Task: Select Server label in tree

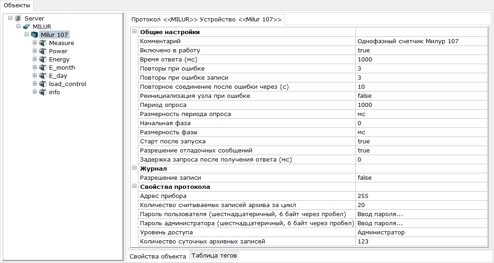Action: (x=34, y=18)
